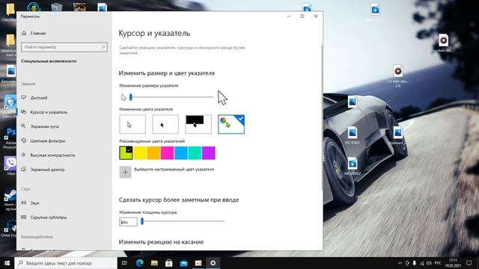Select Курсор и указатель in sidebar
The width and height of the screenshot is (479, 269).
click(x=49, y=112)
